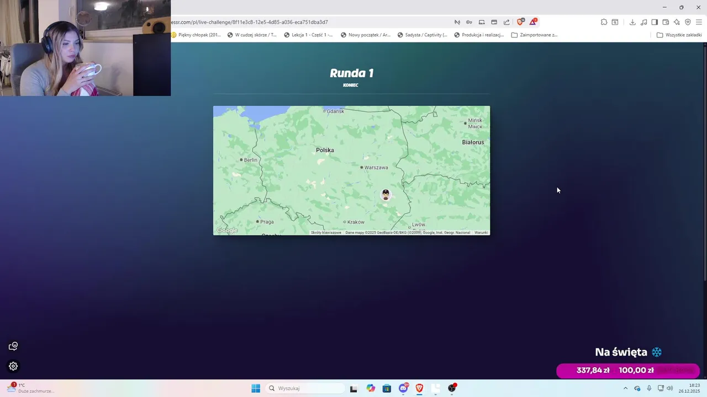Screen dimensions: 707x397
Task: Open the browser downloads icon
Action: pos(632,22)
